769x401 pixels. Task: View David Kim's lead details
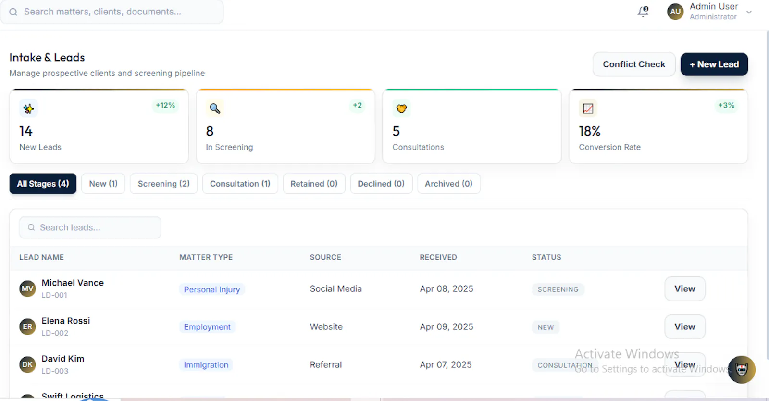[x=685, y=365]
